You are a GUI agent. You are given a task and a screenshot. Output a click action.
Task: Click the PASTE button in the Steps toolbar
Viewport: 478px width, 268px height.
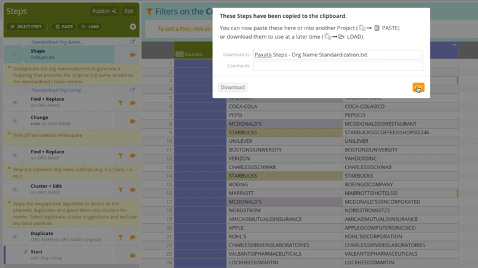click(x=65, y=27)
